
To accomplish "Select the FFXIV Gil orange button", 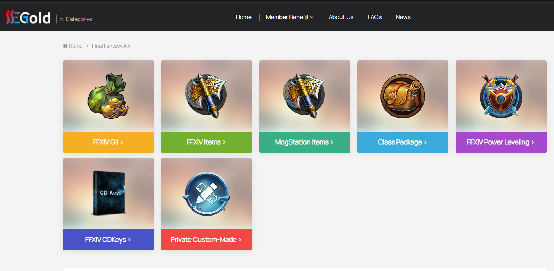I will (x=108, y=142).
